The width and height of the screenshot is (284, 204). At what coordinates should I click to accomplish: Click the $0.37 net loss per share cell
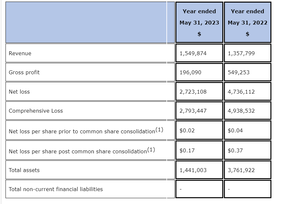pos(235,150)
